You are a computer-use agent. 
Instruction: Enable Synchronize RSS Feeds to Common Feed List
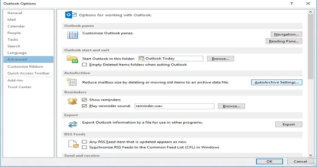[84, 147]
